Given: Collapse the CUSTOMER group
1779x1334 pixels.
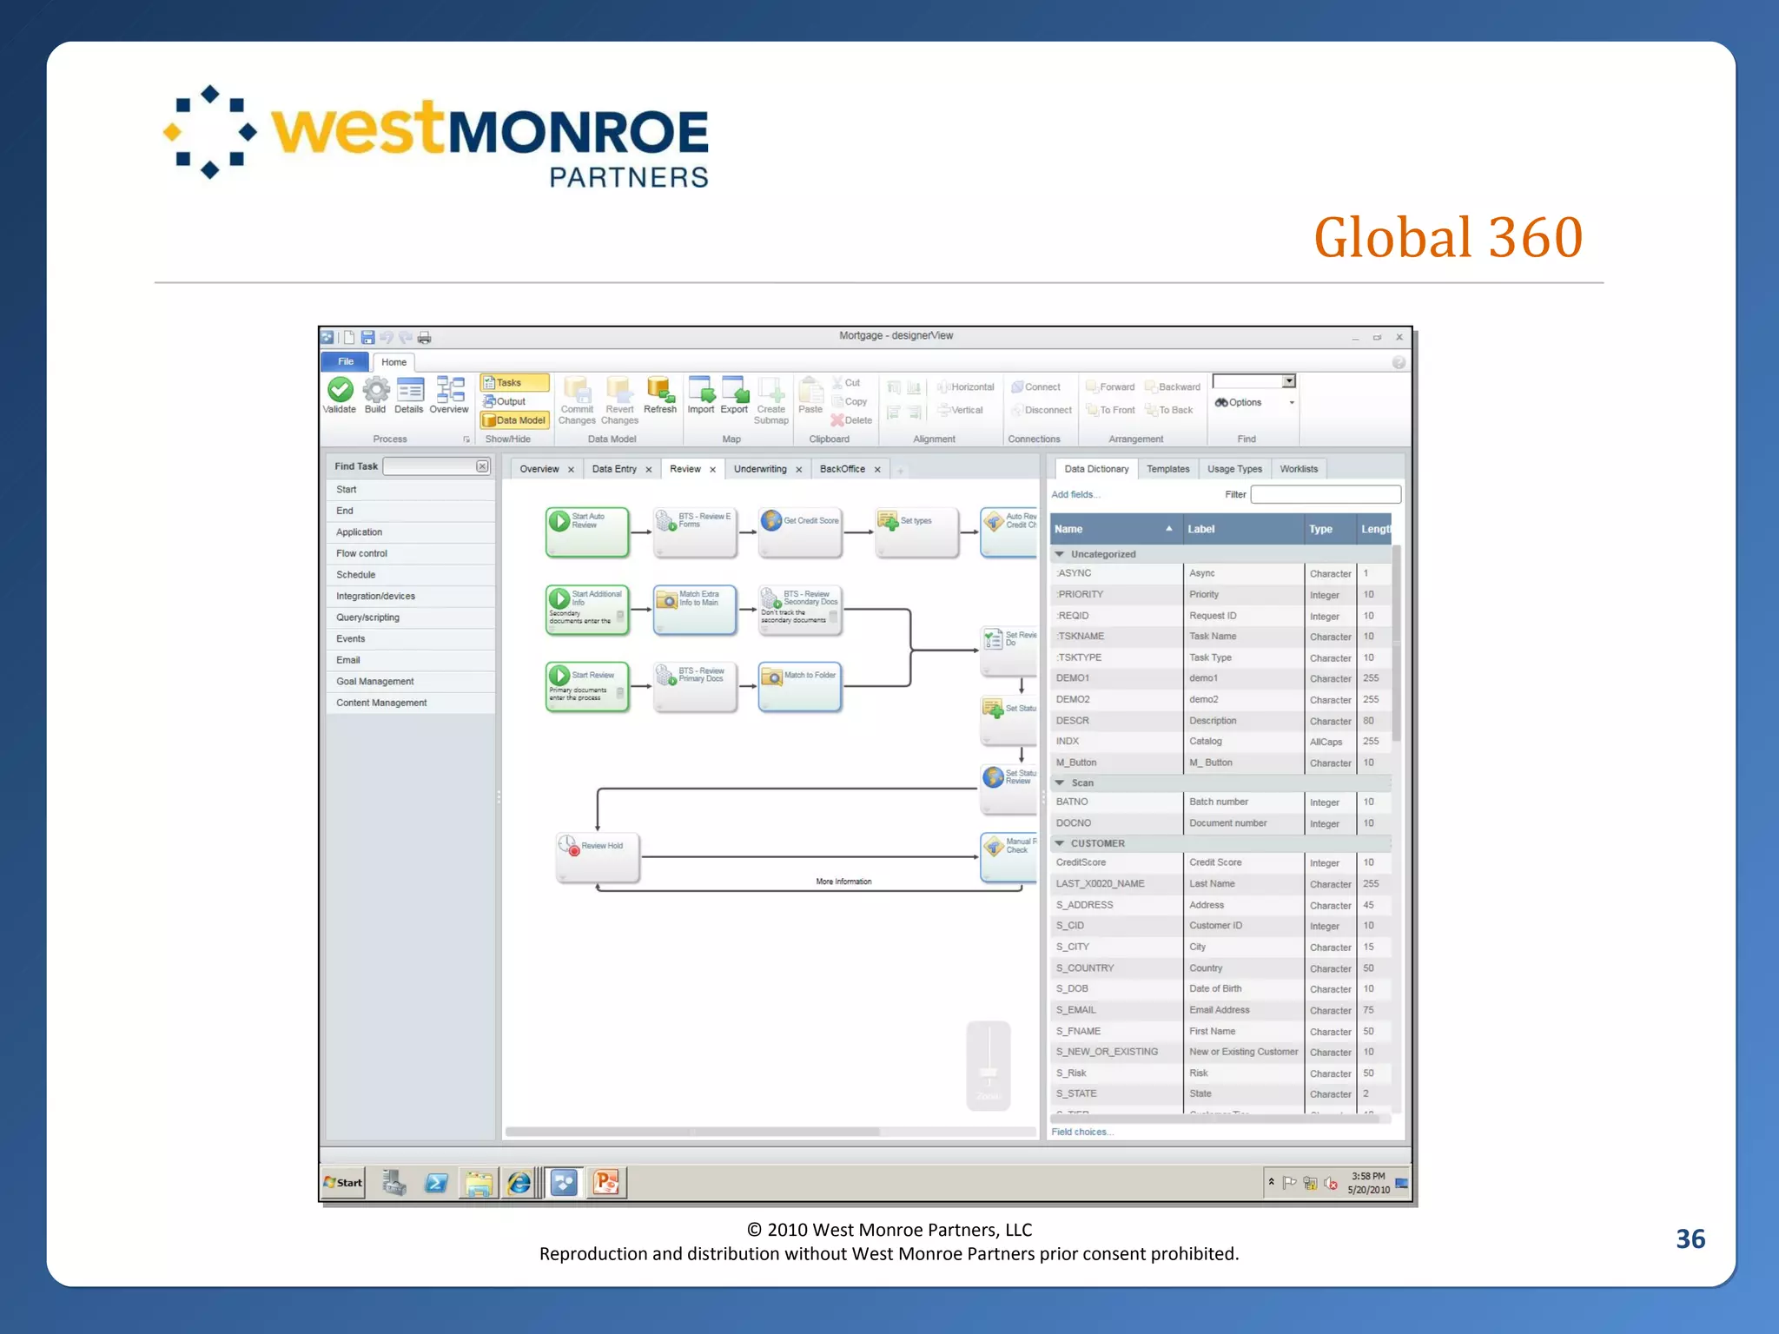Looking at the screenshot, I should (x=1060, y=843).
